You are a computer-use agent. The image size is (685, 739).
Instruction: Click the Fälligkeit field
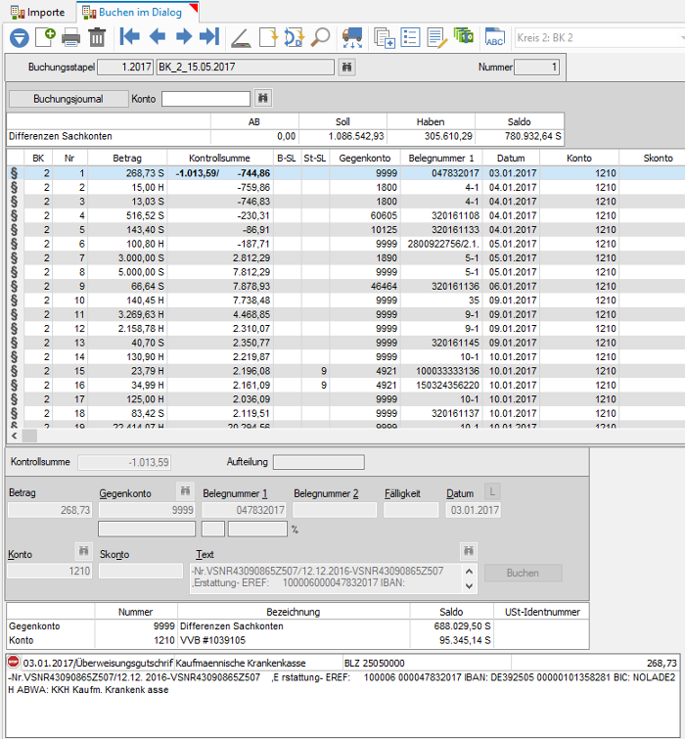tap(411, 510)
